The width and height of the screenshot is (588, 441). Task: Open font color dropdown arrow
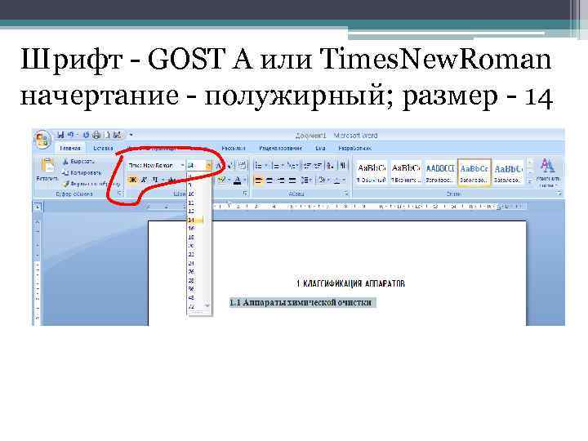click(x=245, y=180)
